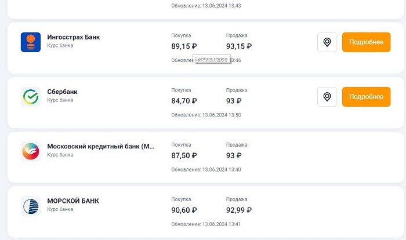Open the МОРСКОЙ БАНК name link
406x240 pixels.
click(x=73, y=201)
